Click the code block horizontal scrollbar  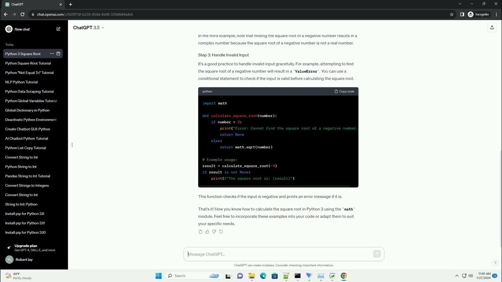[x=275, y=186]
